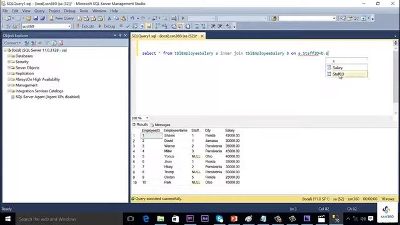This screenshot has width=400, height=225.
Task: Expand the Databases node
Action: click(x=9, y=56)
